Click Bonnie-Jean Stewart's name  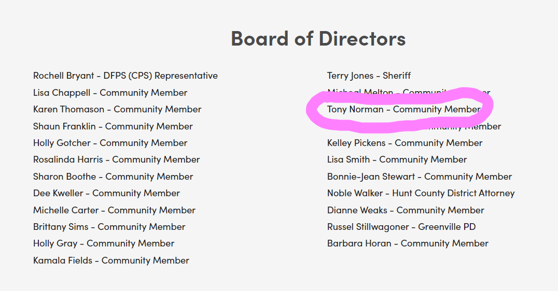(419, 177)
